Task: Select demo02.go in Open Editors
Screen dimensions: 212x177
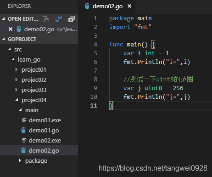Action: (39, 29)
